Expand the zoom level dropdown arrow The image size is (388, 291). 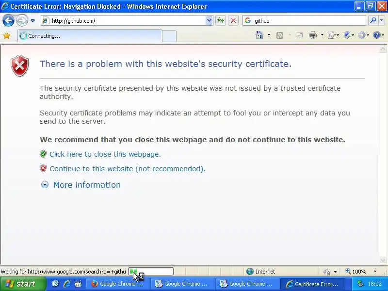pyautogui.click(x=375, y=272)
